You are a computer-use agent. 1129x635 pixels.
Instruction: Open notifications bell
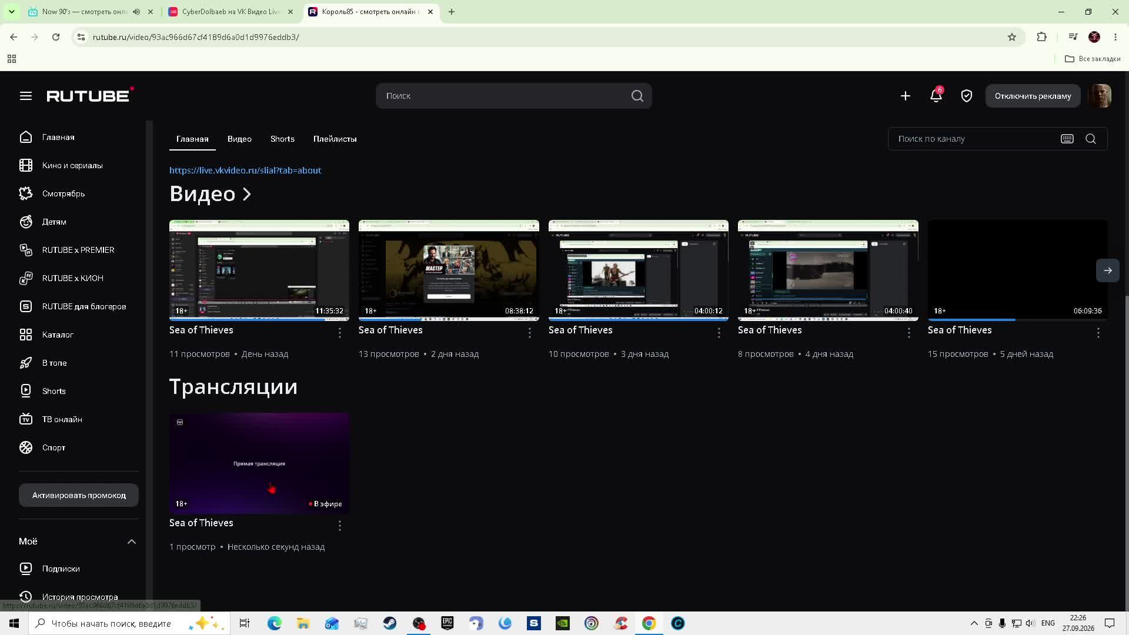936,95
